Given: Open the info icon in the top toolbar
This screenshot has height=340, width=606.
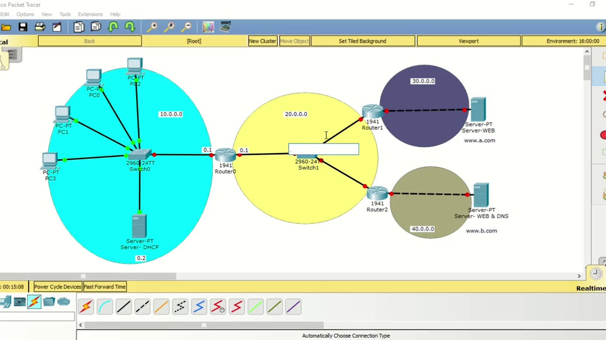Looking at the screenshot, I should click(x=601, y=27).
